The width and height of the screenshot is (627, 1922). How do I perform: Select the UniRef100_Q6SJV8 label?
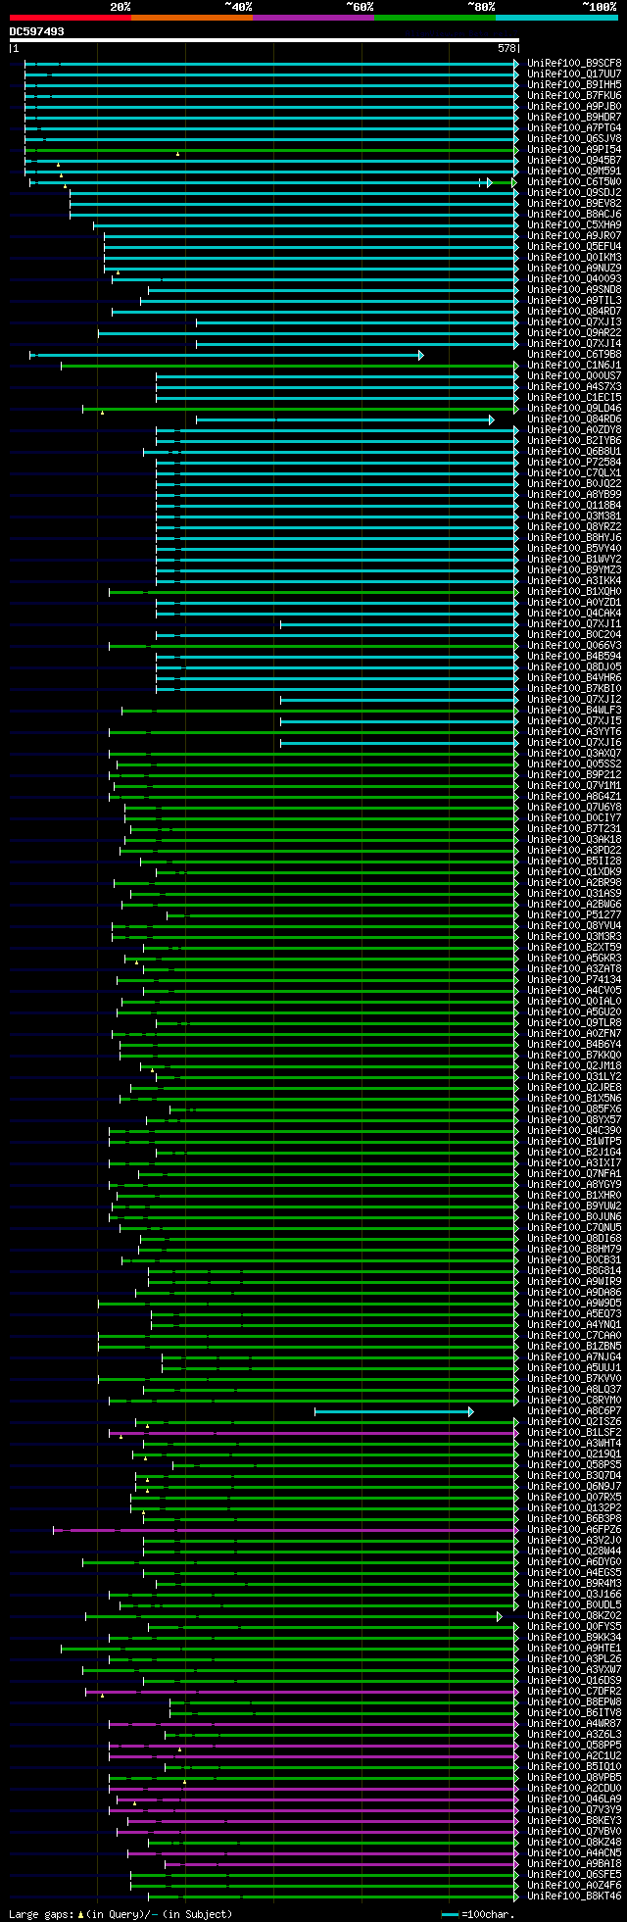[574, 139]
